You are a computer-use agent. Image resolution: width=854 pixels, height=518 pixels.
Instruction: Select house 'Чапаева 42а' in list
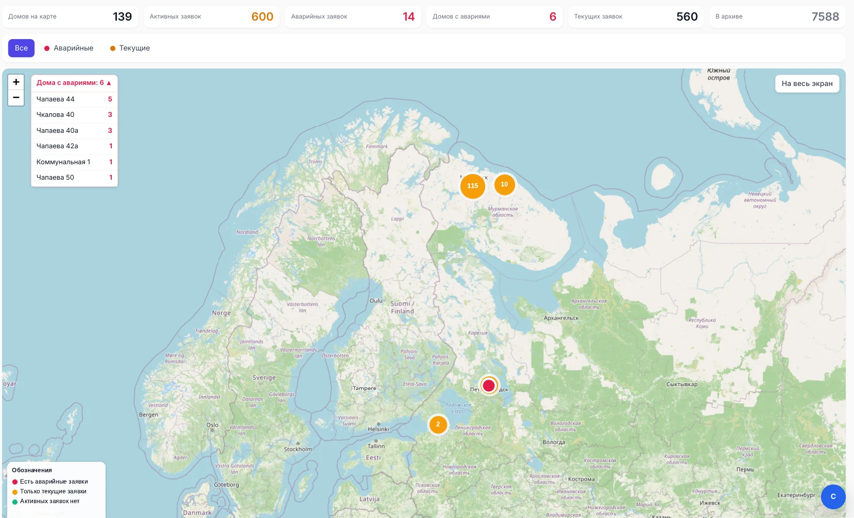(74, 146)
